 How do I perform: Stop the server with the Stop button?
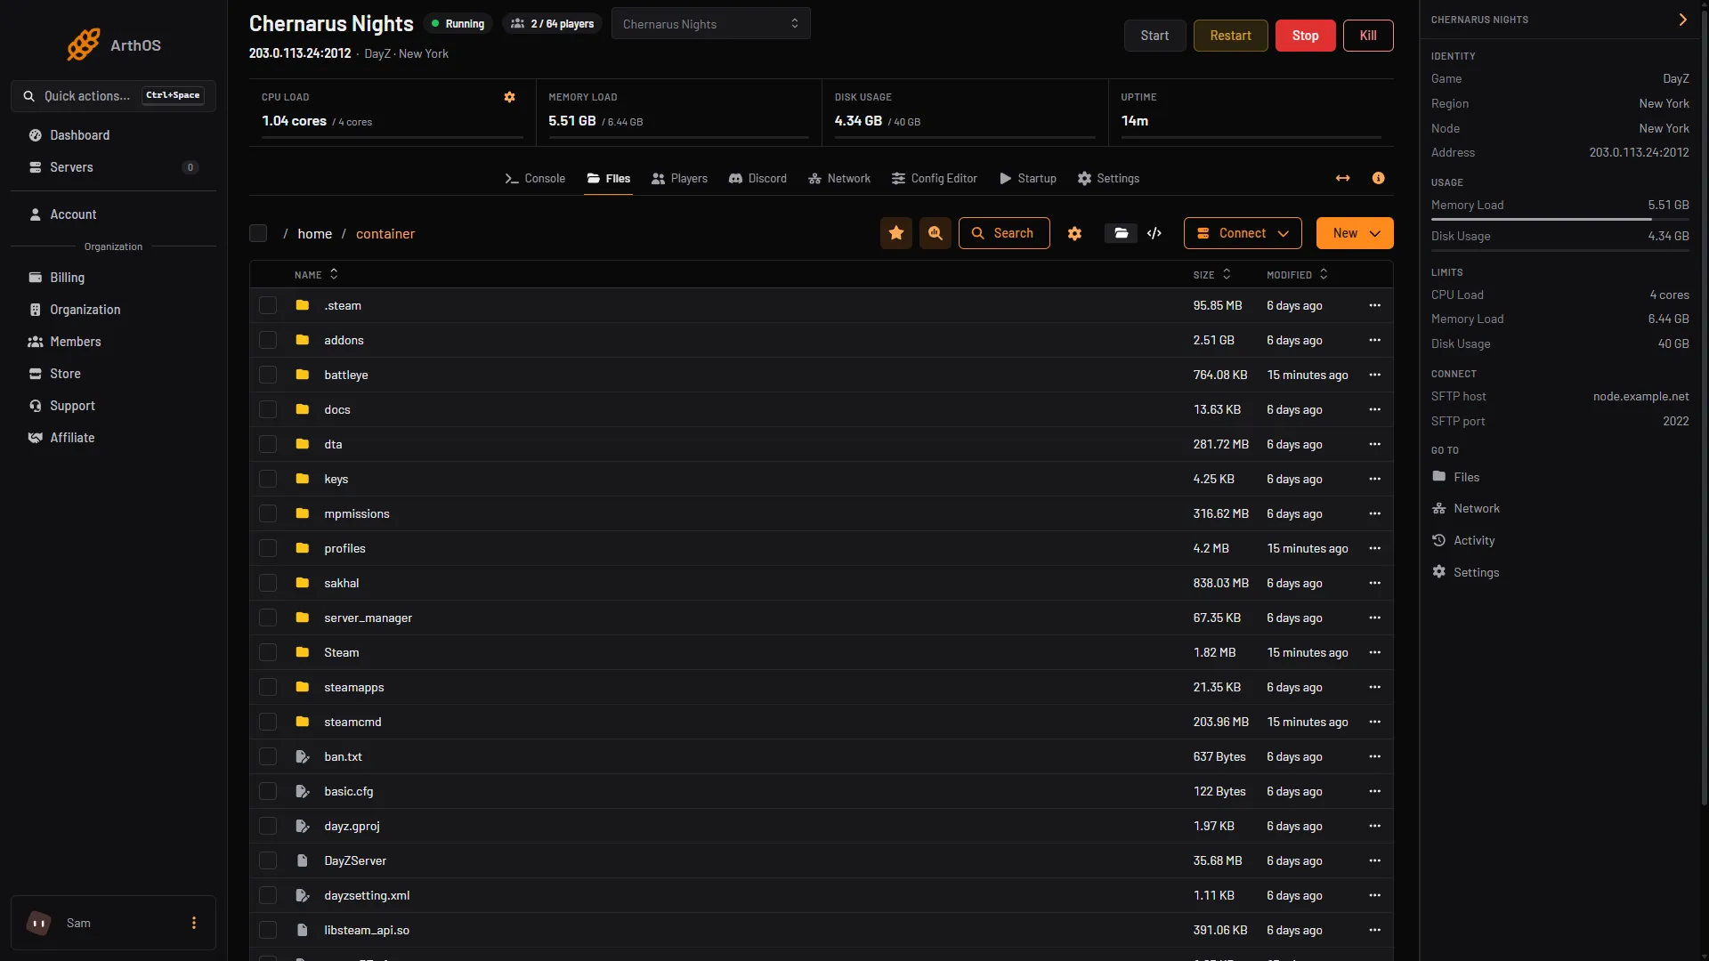pos(1305,36)
